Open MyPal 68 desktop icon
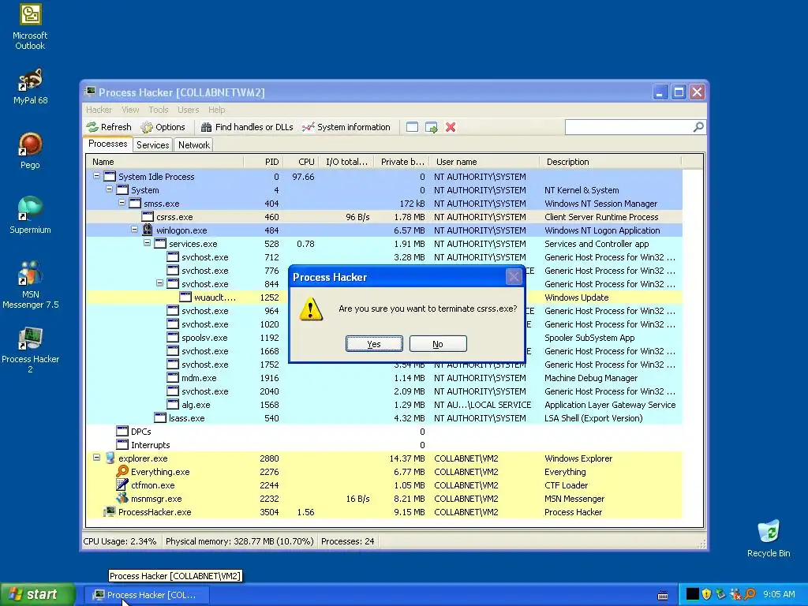 31,87
